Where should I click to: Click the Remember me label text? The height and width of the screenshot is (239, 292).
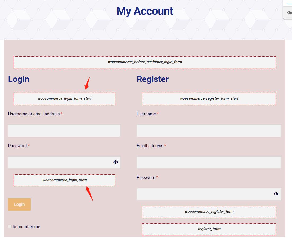[26, 227]
